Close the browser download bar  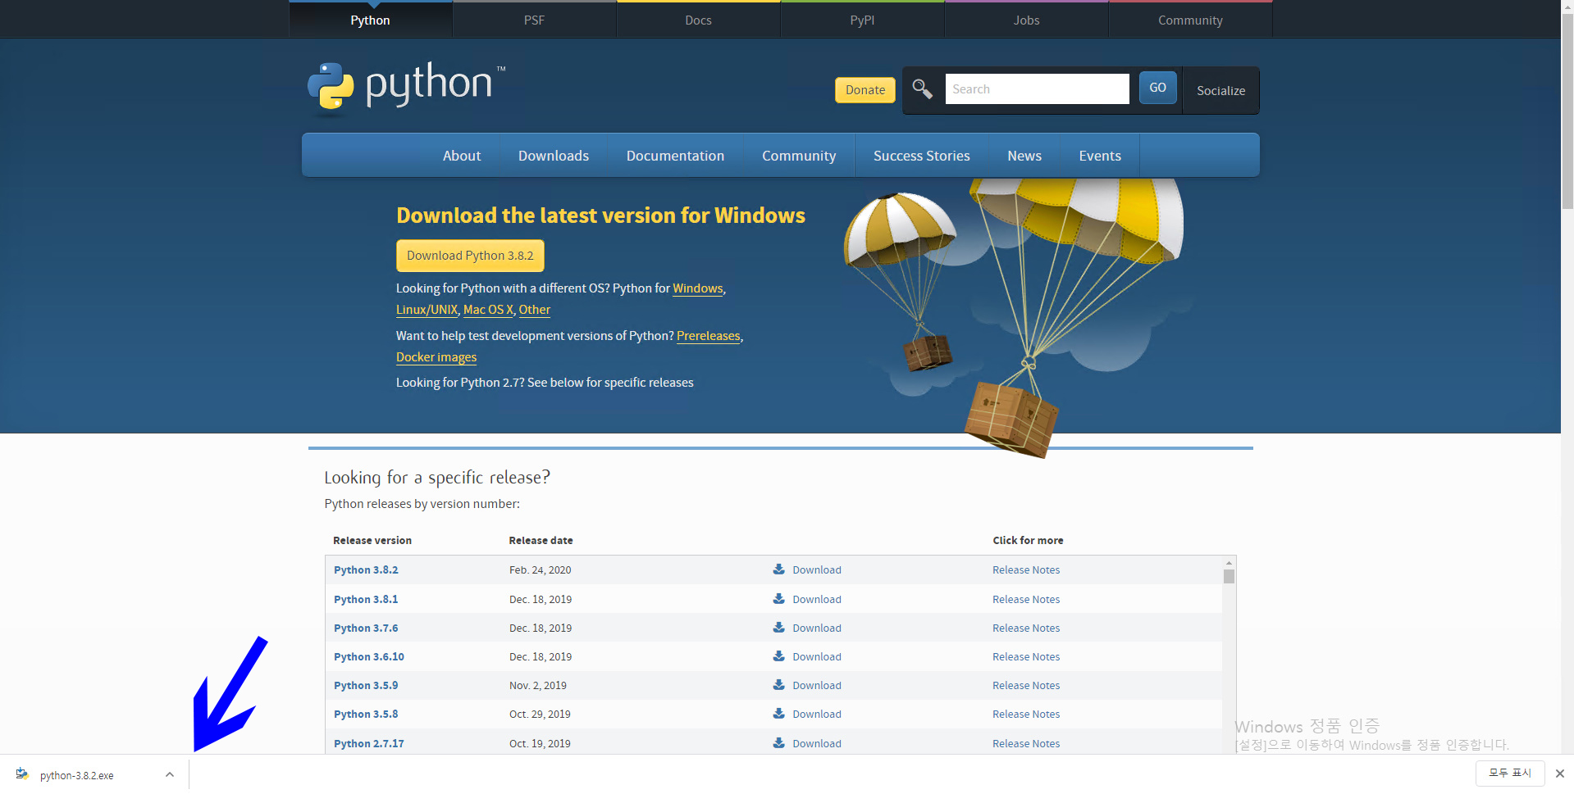tap(1560, 774)
